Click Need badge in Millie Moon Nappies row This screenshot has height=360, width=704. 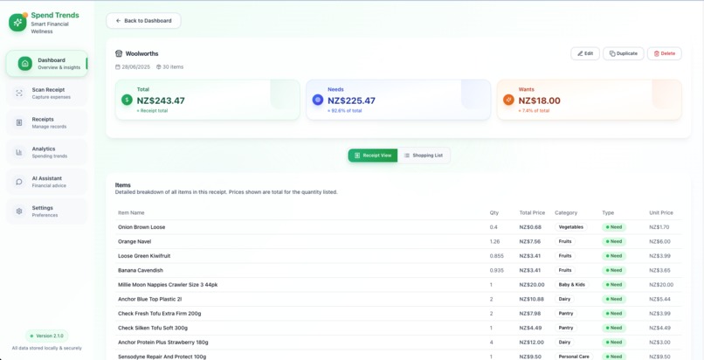point(614,285)
